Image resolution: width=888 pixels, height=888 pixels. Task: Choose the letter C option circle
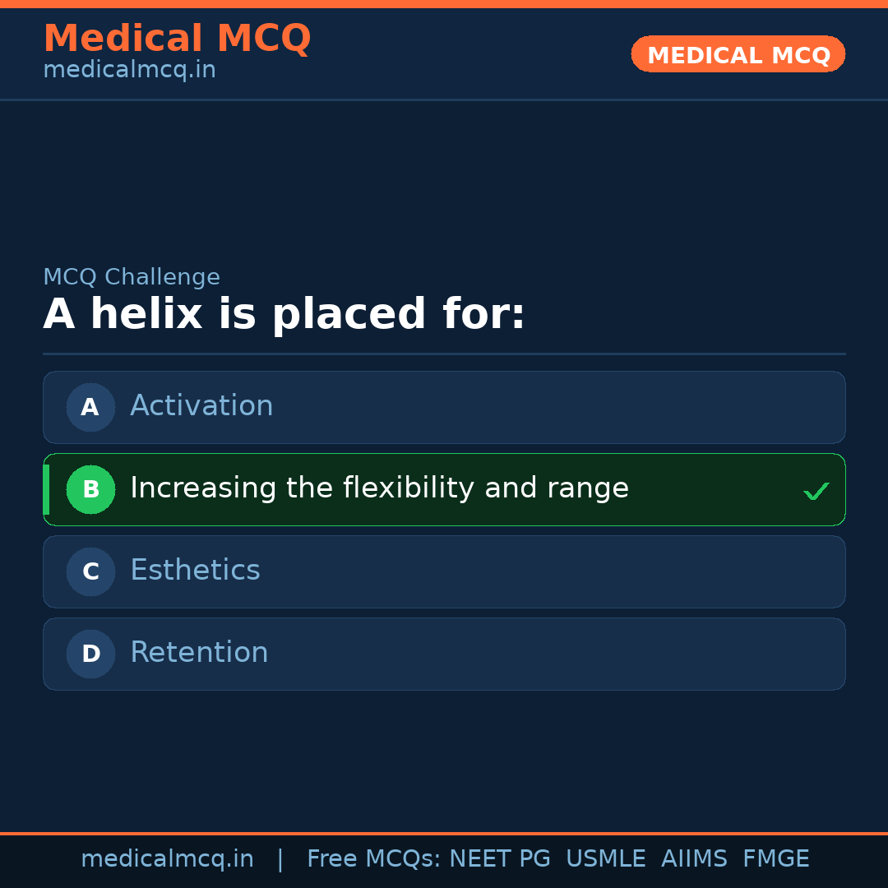pos(90,571)
